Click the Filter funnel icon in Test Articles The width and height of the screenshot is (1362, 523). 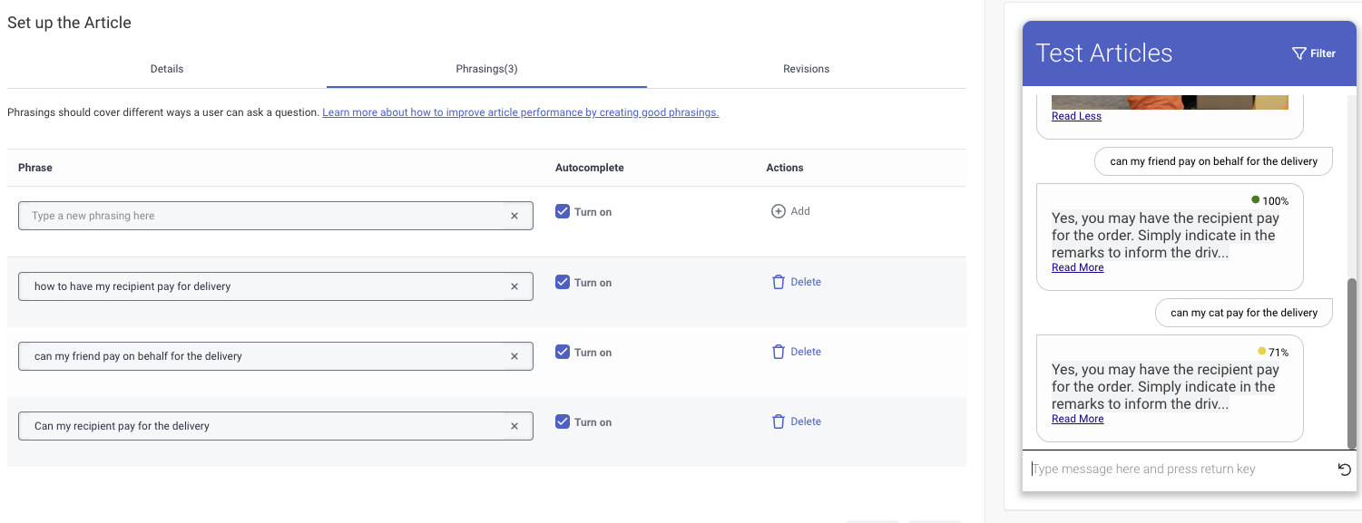coord(1298,53)
